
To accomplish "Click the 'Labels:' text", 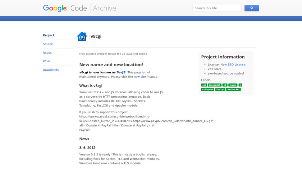I will (206, 80).
